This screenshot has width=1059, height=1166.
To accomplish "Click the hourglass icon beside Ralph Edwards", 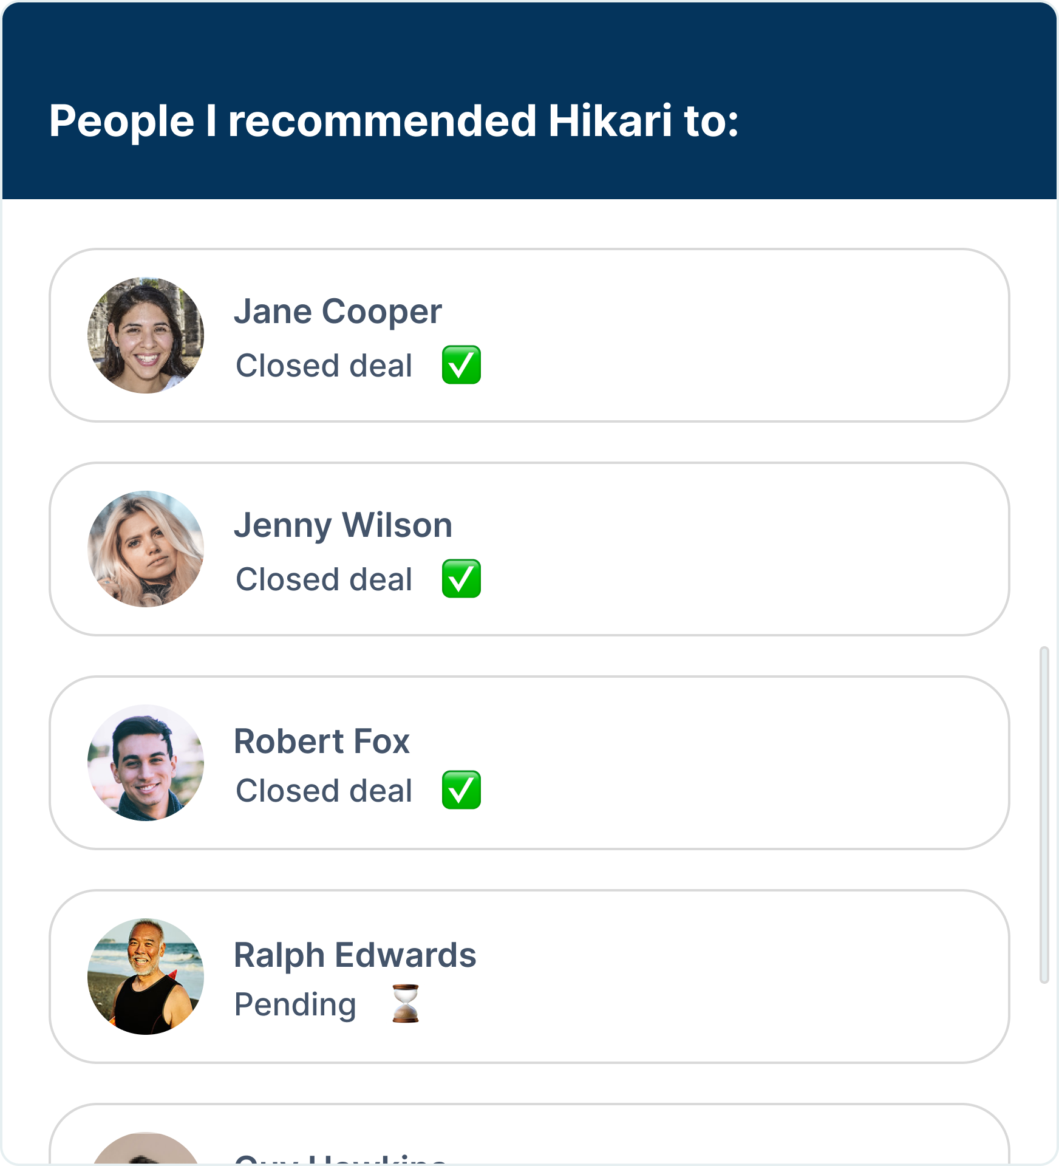I will point(406,1004).
